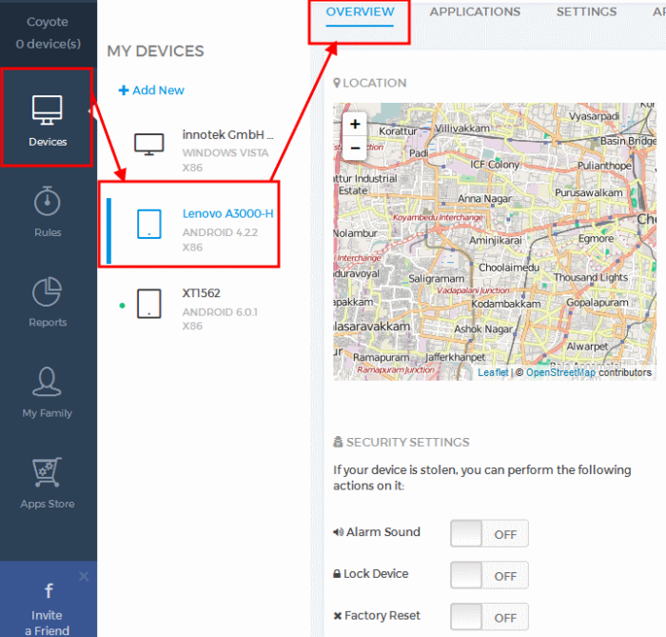
Task: Open the Leaflet attribution link
Action: [x=493, y=372]
